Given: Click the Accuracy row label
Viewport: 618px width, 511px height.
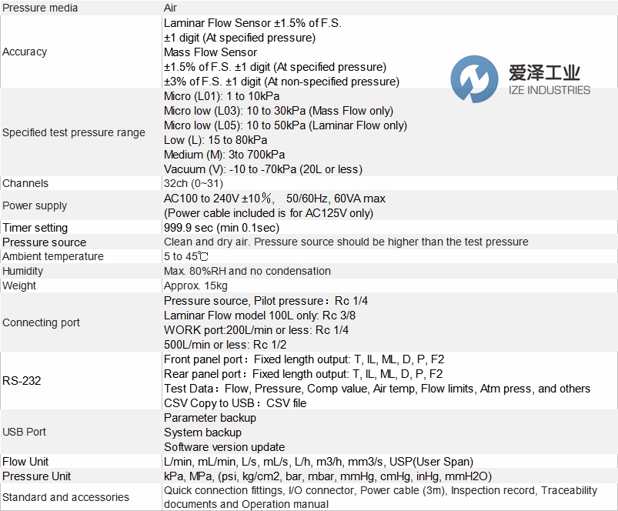Looking at the screenshot, I should pos(25,52).
